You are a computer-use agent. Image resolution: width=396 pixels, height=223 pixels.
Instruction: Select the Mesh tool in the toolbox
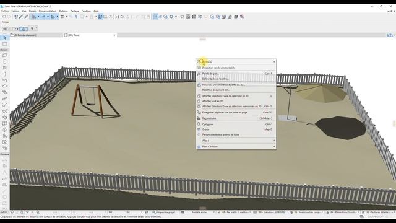click(x=4, y=148)
